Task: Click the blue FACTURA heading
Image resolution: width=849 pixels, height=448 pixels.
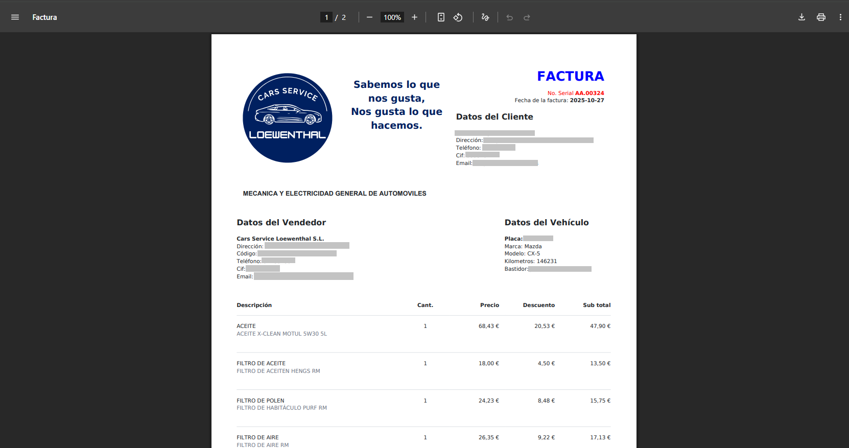Action: 570,76
